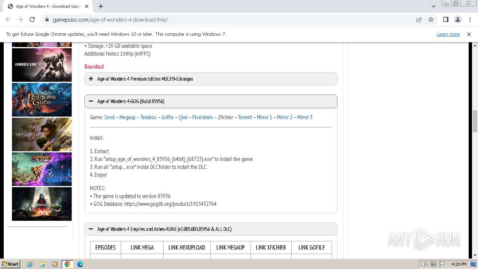Click LINK 1FICHIER column header
This screenshot has width=478, height=269.
pyautogui.click(x=271, y=247)
